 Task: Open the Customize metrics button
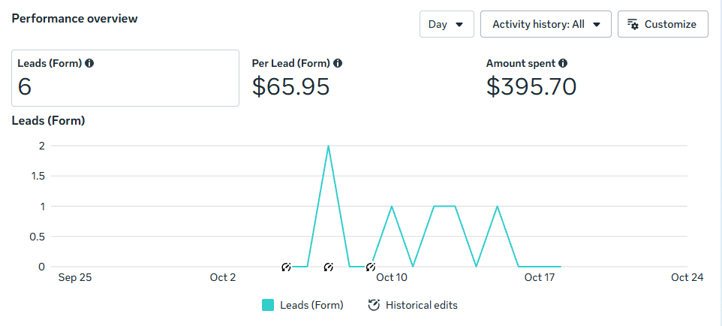(x=663, y=24)
